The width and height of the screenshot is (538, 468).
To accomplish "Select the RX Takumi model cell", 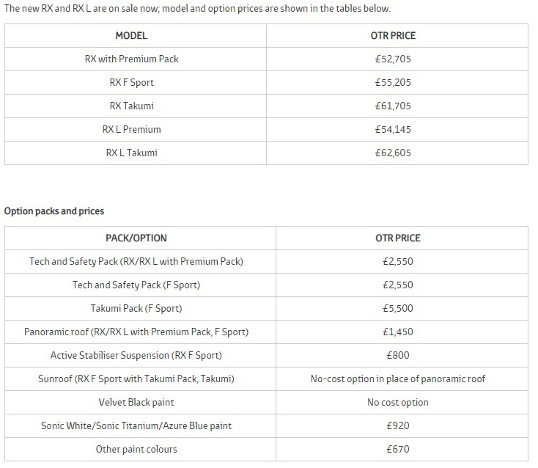I will pyautogui.click(x=131, y=106).
